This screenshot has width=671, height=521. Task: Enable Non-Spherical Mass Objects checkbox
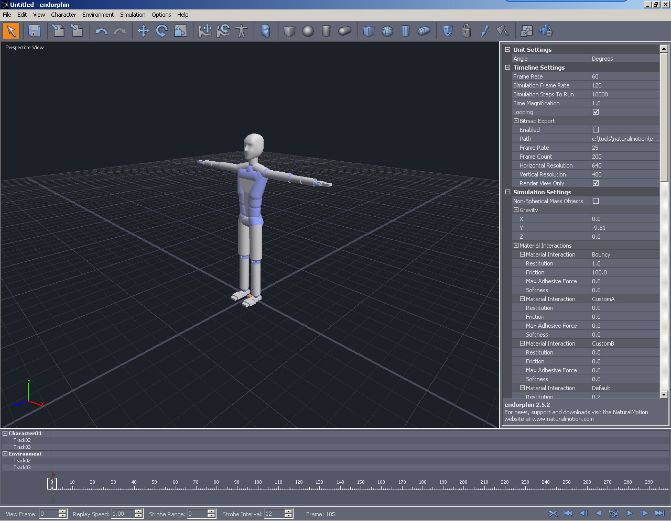pyautogui.click(x=596, y=201)
